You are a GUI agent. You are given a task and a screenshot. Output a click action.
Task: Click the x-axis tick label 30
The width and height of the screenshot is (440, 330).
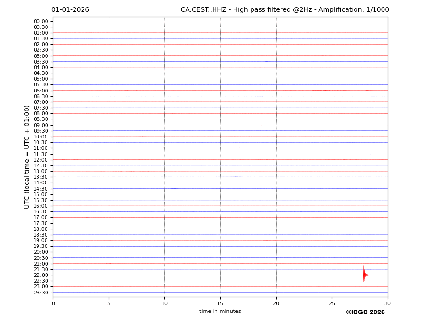(387, 303)
